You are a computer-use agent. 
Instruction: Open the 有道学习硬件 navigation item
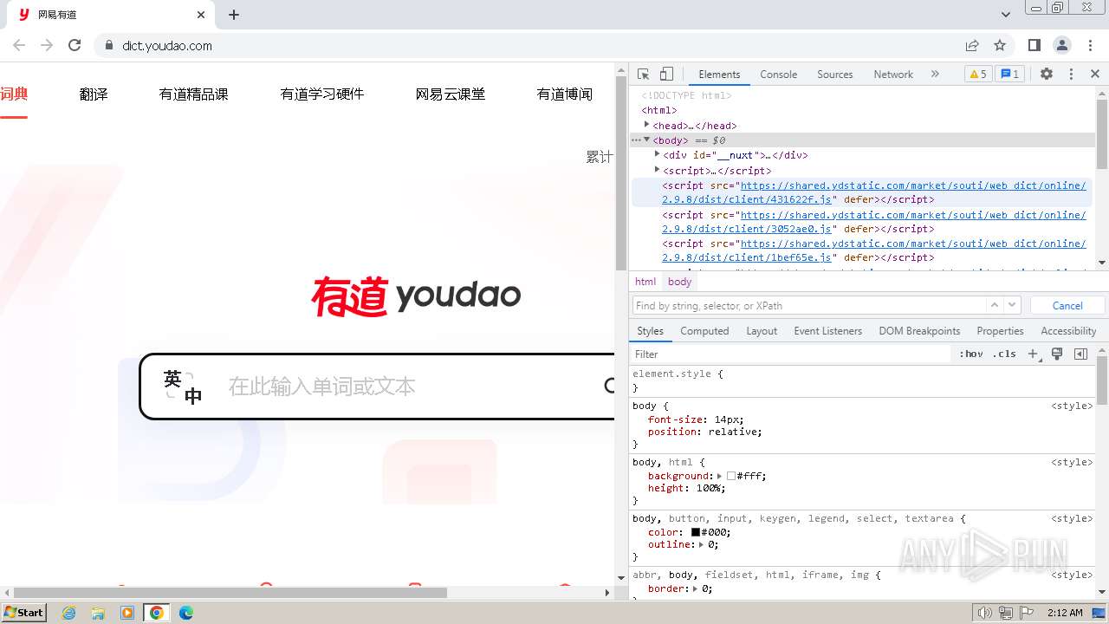click(322, 94)
